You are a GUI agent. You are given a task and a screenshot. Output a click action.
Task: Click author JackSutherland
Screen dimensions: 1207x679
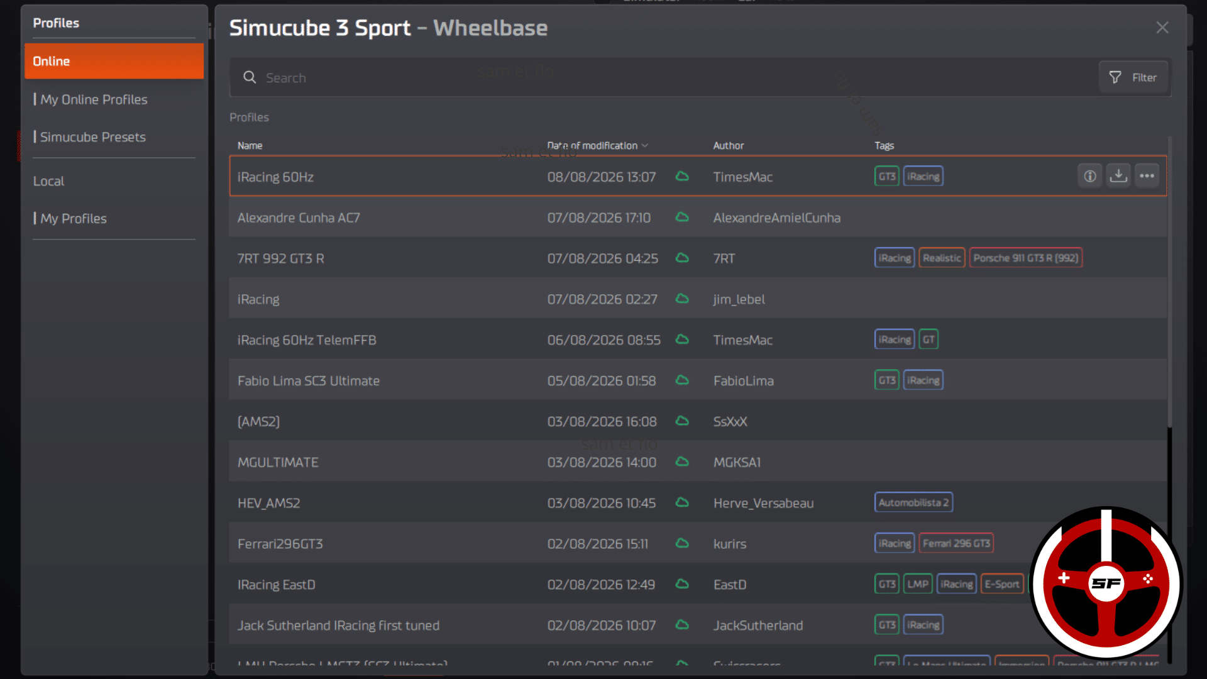(x=758, y=626)
